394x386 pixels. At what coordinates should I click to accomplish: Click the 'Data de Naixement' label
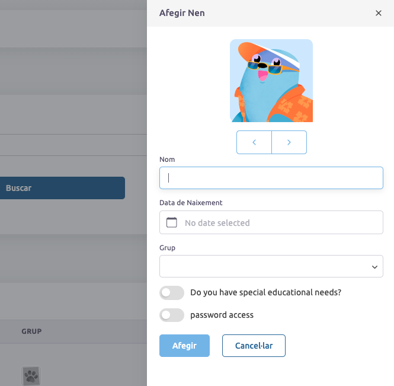pyautogui.click(x=191, y=202)
